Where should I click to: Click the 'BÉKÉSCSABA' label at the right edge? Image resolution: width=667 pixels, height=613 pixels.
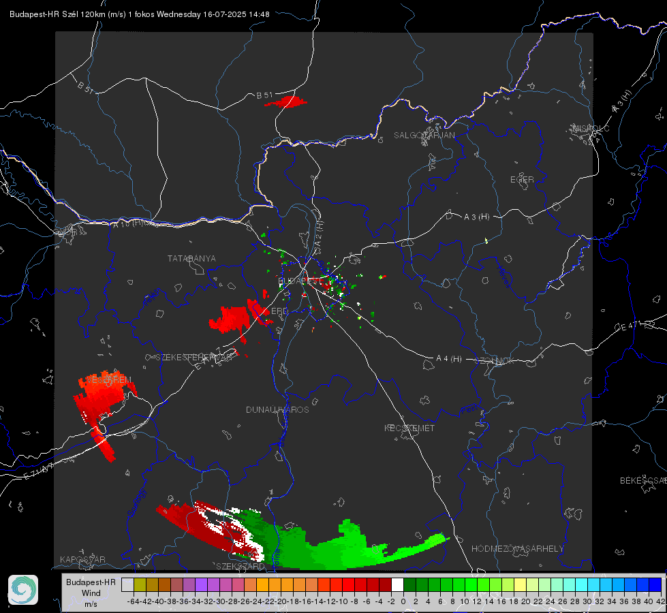click(x=643, y=480)
